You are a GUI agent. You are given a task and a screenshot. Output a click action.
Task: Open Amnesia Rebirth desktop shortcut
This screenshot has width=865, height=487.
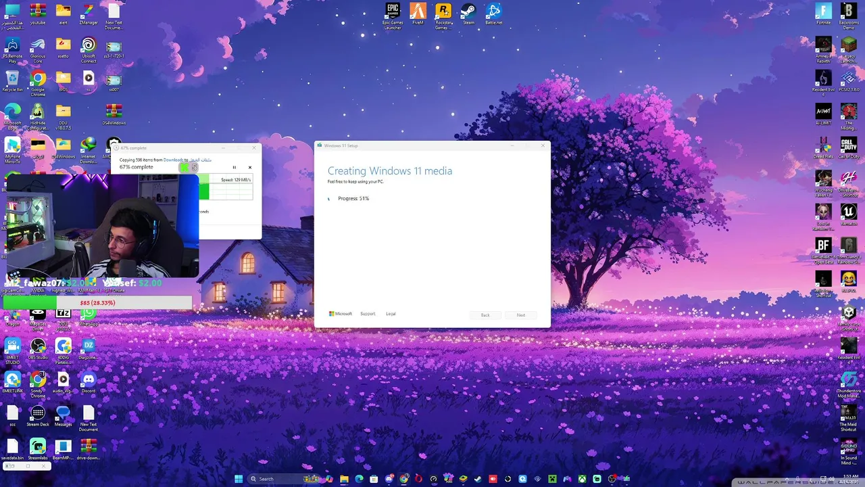point(823,49)
